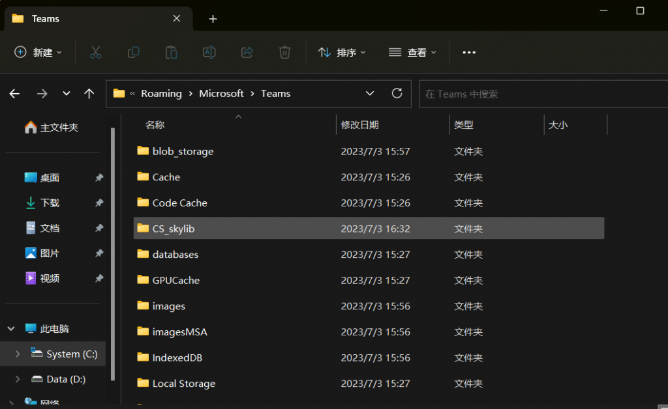Expand the System (C:) drive node
Image resolution: width=668 pixels, height=409 pixels.
18,354
